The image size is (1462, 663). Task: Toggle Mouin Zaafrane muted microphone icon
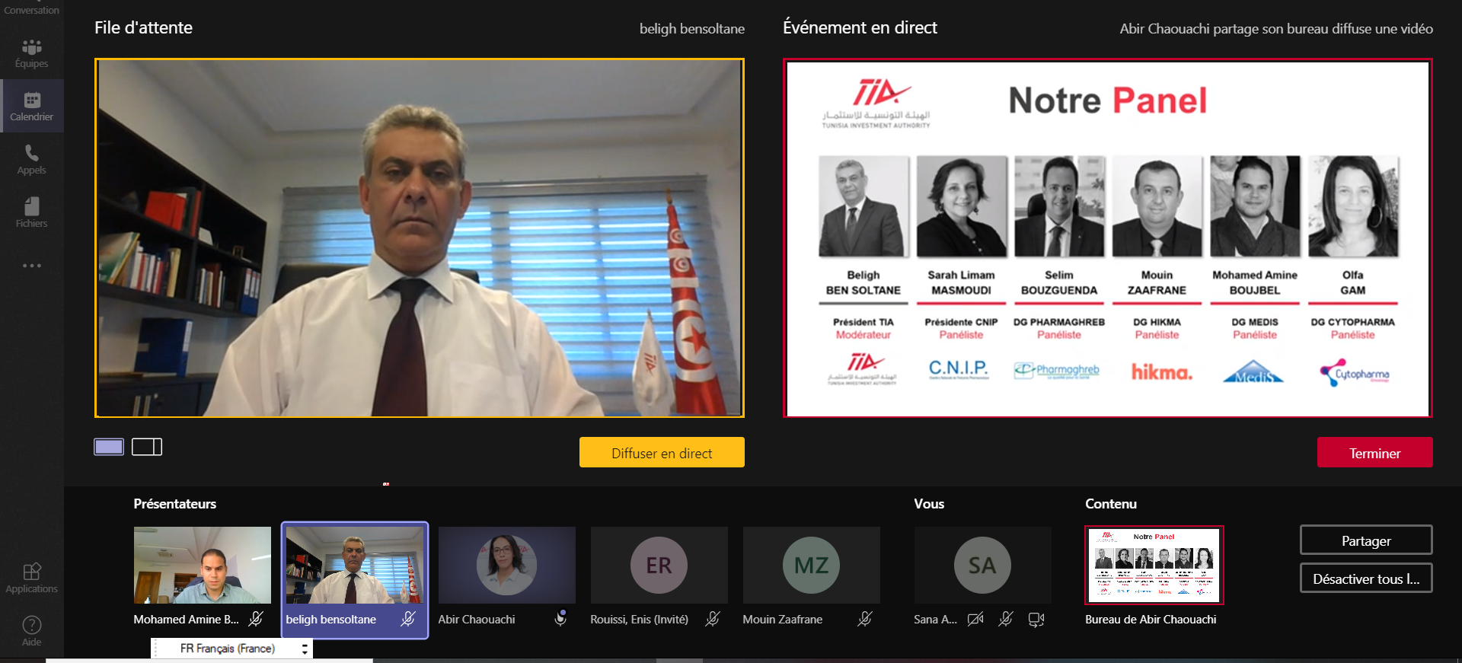[865, 619]
